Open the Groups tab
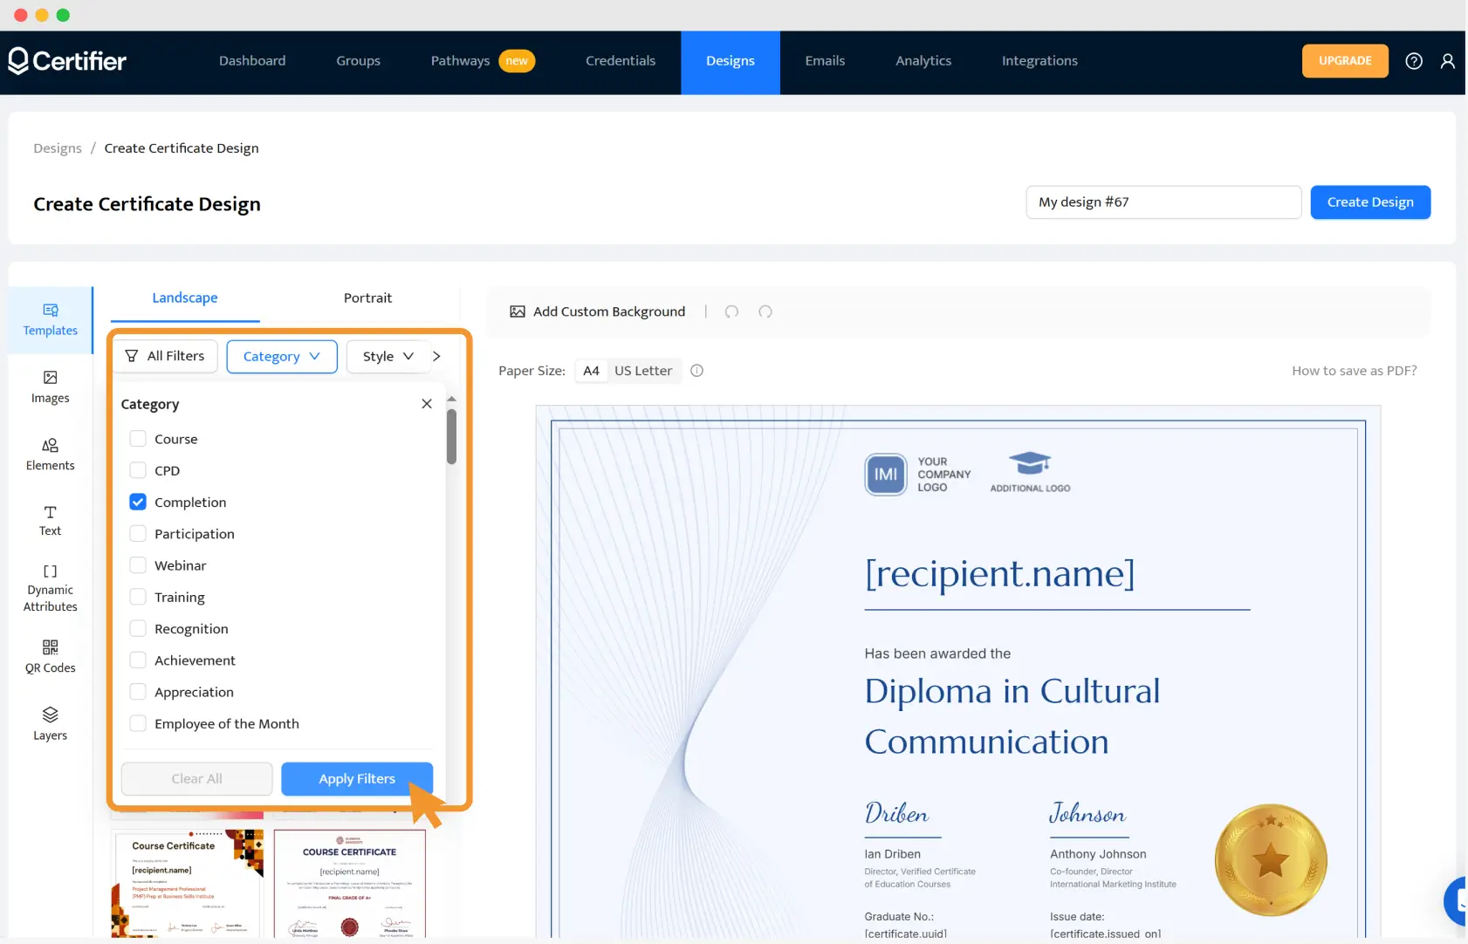Image resolution: width=1468 pixels, height=944 pixels. tap(358, 61)
